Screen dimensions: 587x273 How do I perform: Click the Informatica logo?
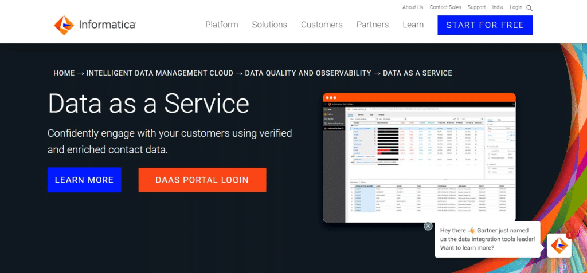pos(95,25)
